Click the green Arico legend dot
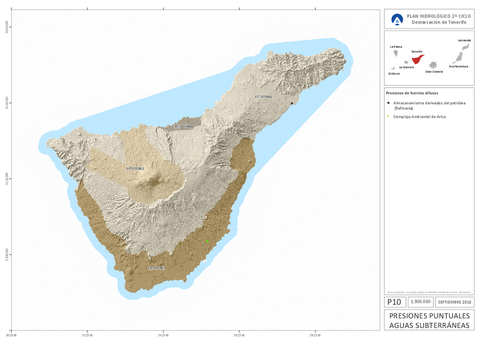Viewport: 479px width, 338px height. (x=389, y=117)
